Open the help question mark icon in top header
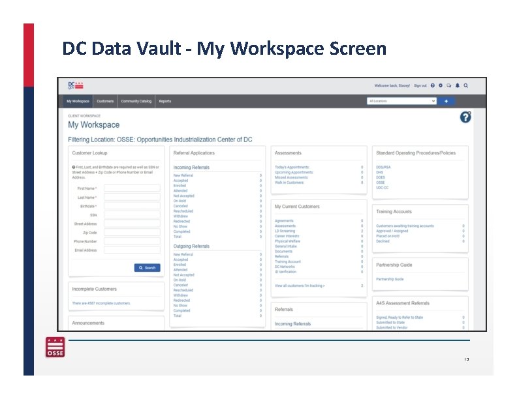The height and width of the screenshot is (399, 517). (433, 85)
